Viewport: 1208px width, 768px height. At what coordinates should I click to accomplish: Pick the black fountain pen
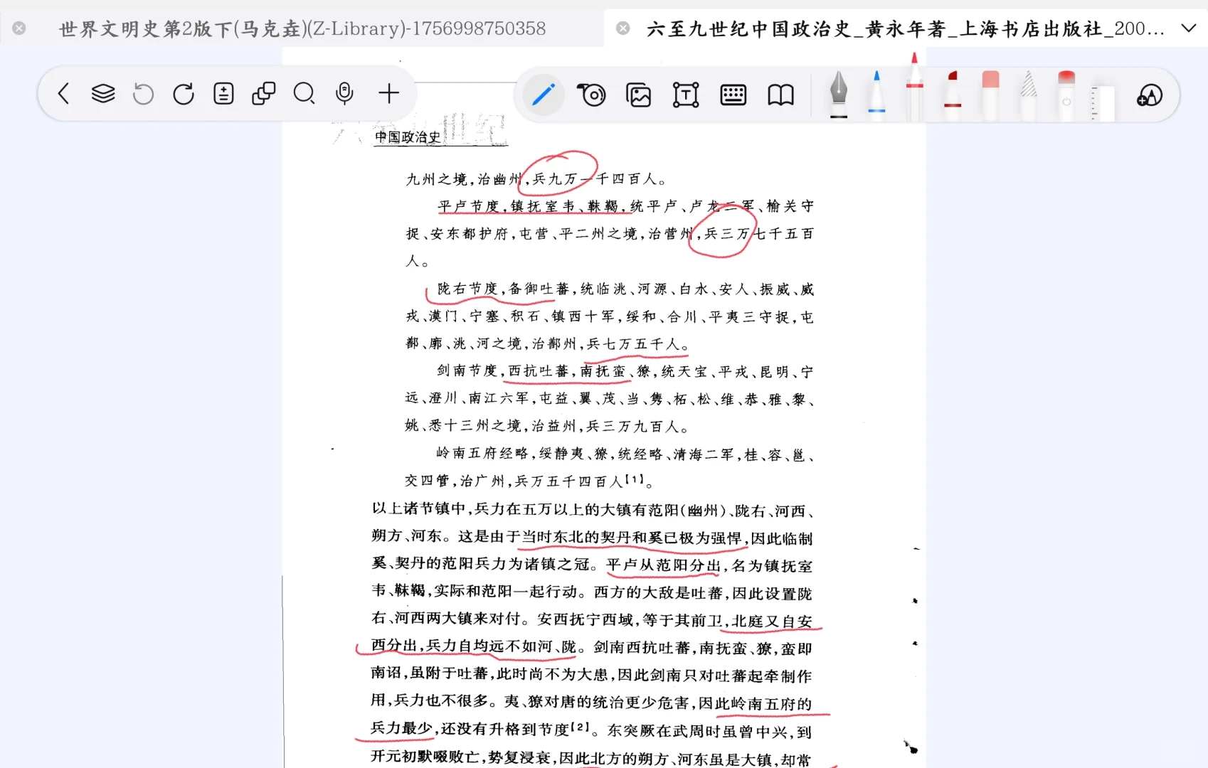[839, 94]
